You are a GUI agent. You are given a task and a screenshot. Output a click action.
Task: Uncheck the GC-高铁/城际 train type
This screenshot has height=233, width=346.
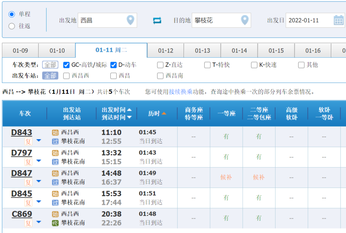tap(66, 65)
